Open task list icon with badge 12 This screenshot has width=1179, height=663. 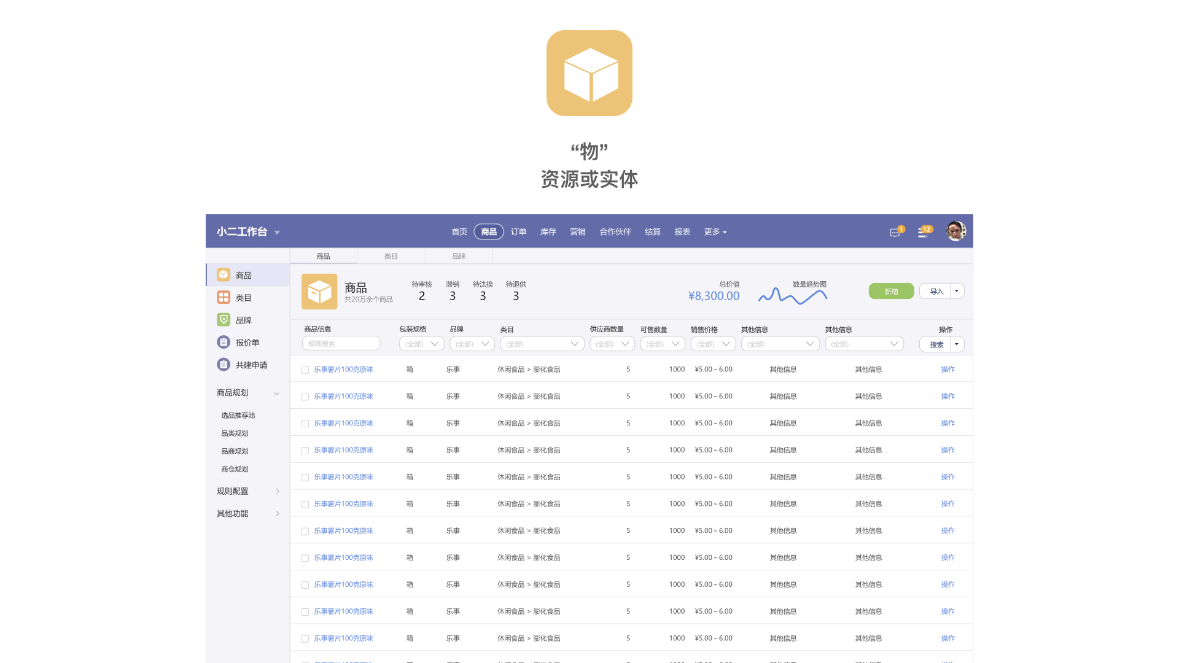point(923,233)
